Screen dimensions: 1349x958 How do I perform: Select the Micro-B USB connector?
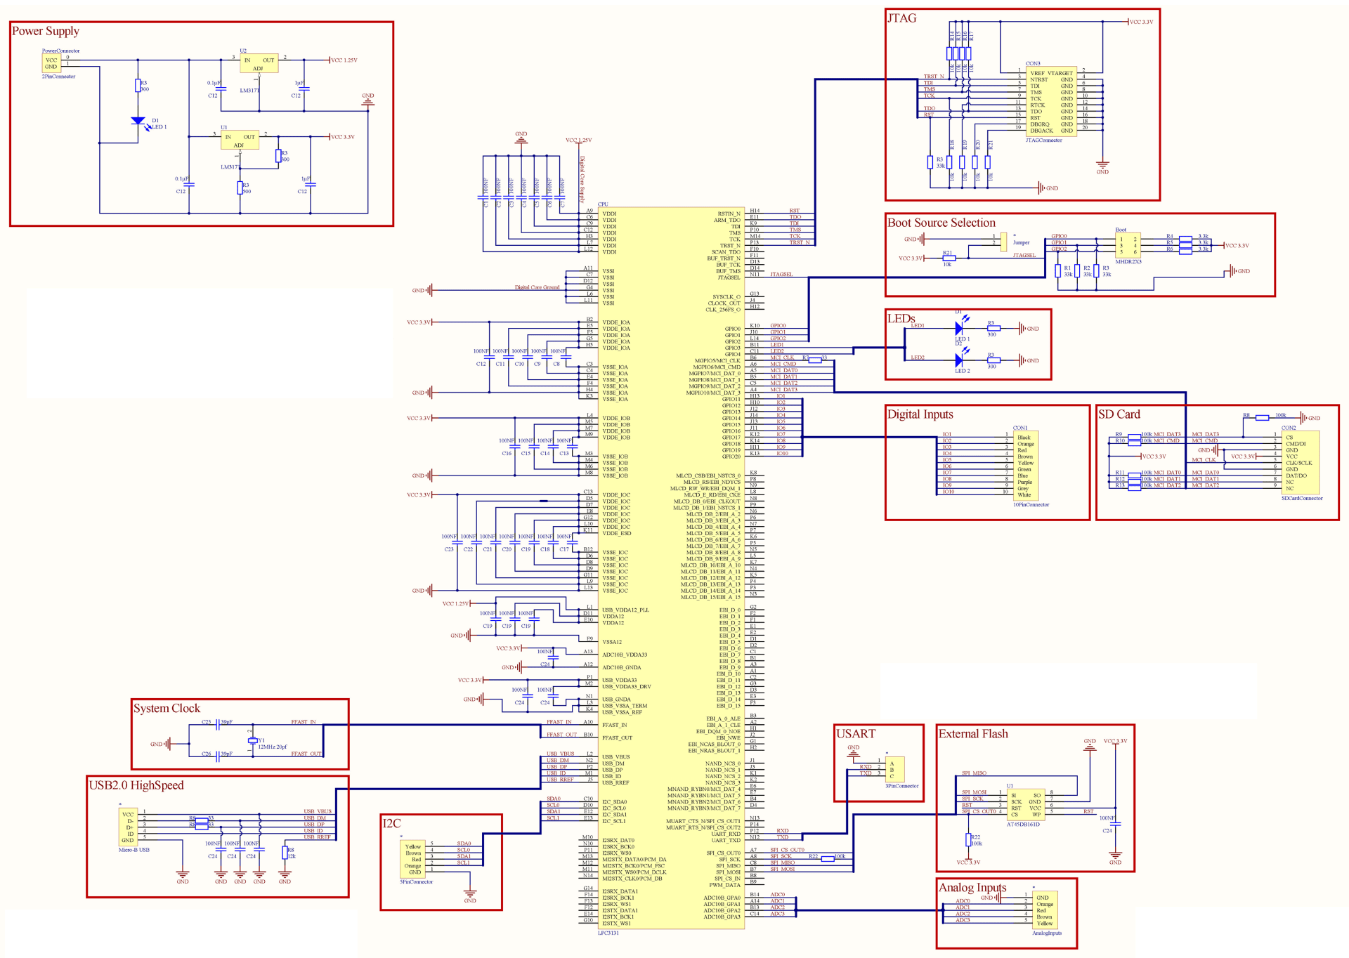[x=129, y=827]
